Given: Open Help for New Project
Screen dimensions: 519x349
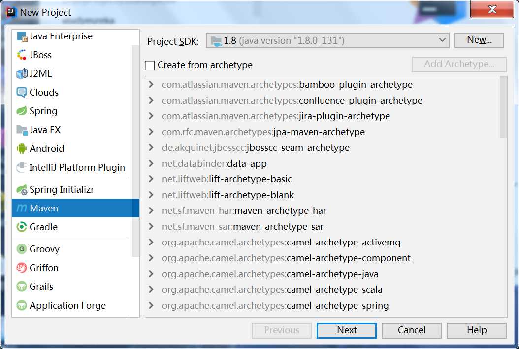Looking at the screenshot, I should [x=477, y=330].
